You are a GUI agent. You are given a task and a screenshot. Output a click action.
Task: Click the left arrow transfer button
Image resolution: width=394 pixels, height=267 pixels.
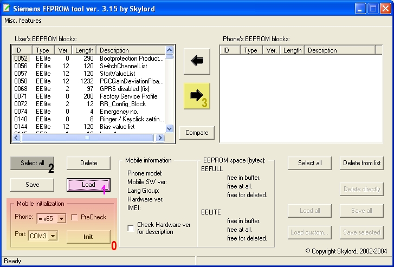pos(197,61)
